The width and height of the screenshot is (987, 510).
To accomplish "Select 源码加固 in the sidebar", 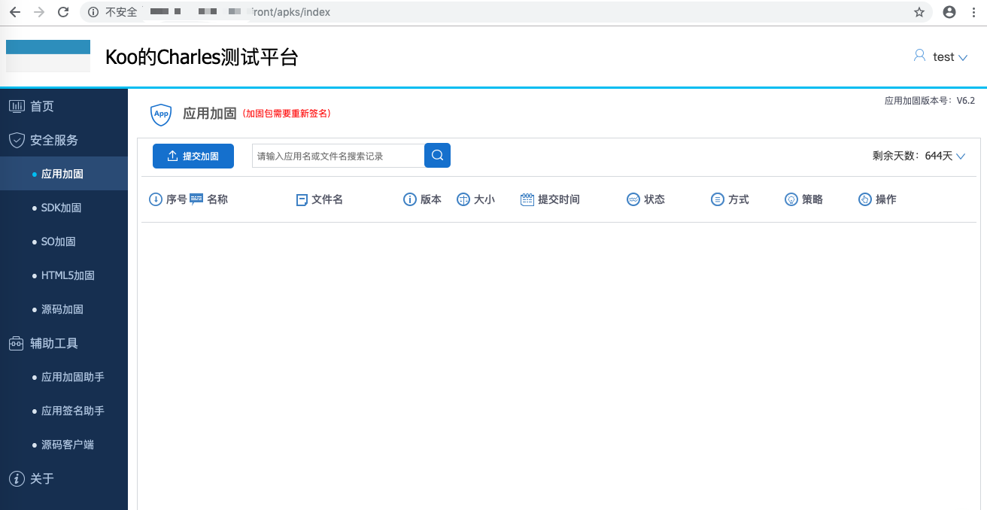I will tap(64, 309).
